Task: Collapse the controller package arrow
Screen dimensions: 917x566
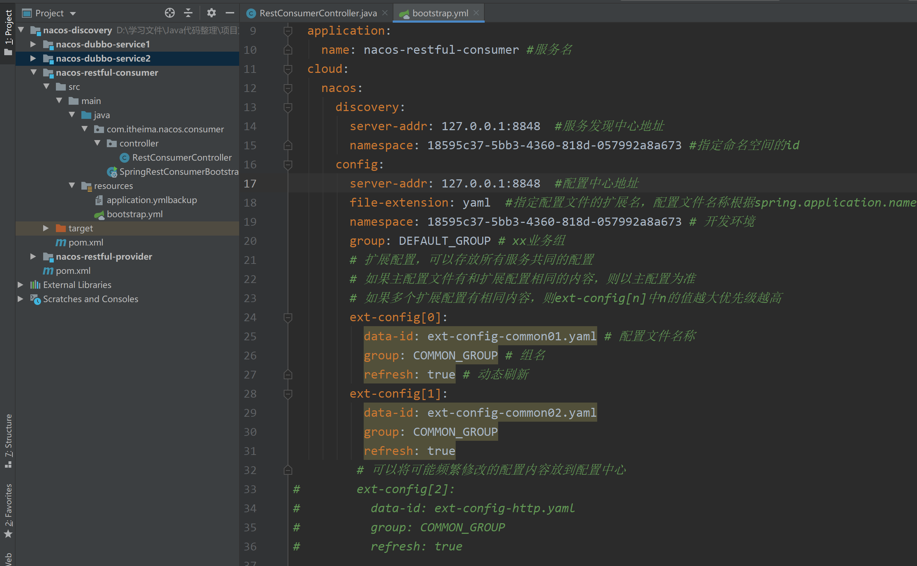Action: (x=97, y=143)
